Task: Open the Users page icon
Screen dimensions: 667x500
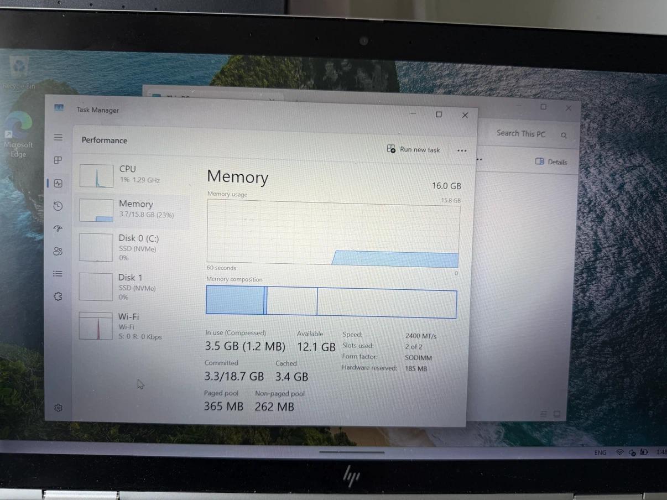Action: click(58, 251)
